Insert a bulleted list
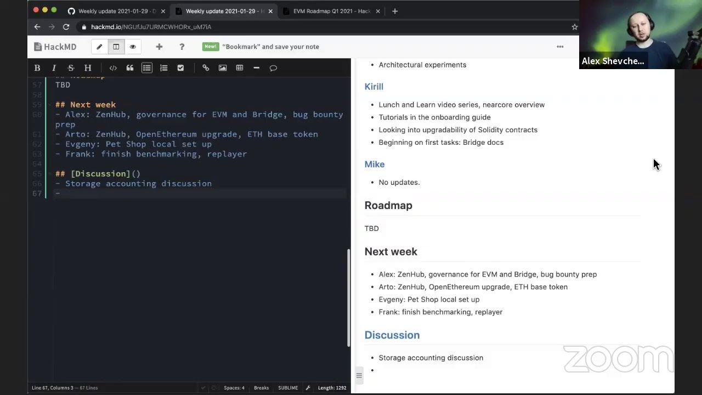Image resolution: width=702 pixels, height=395 pixels. (x=147, y=68)
